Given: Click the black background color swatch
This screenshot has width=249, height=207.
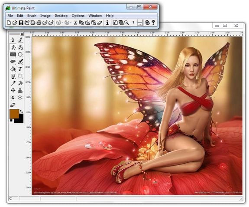Looking at the screenshot, I should pyautogui.click(x=21, y=120).
